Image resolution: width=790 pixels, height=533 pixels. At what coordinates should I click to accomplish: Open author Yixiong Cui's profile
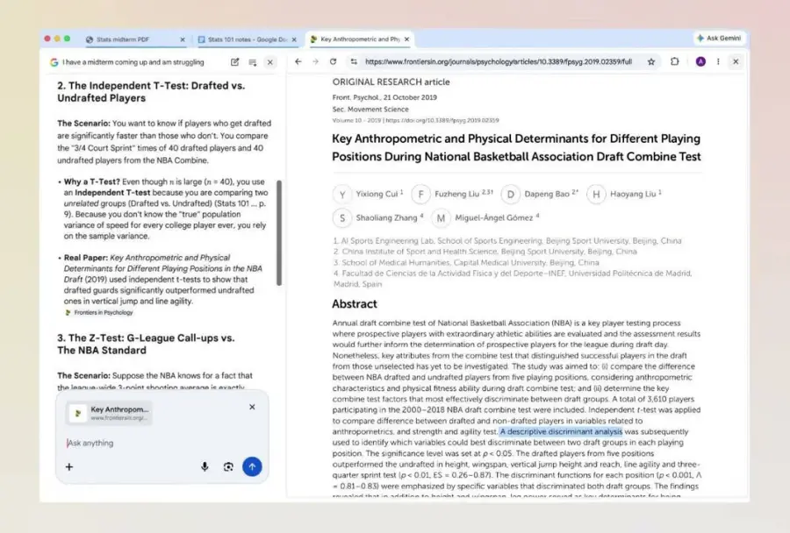click(x=377, y=194)
